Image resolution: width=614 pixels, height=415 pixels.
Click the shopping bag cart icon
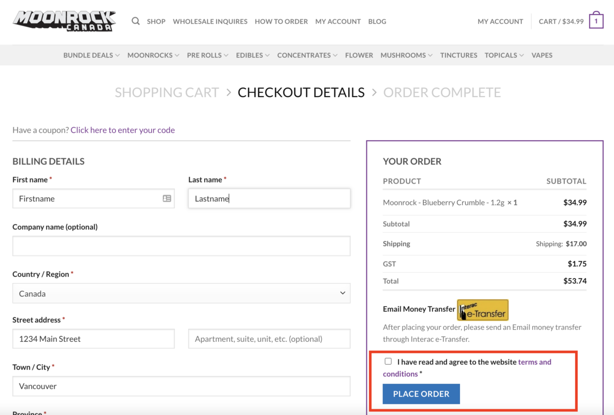[x=596, y=20]
